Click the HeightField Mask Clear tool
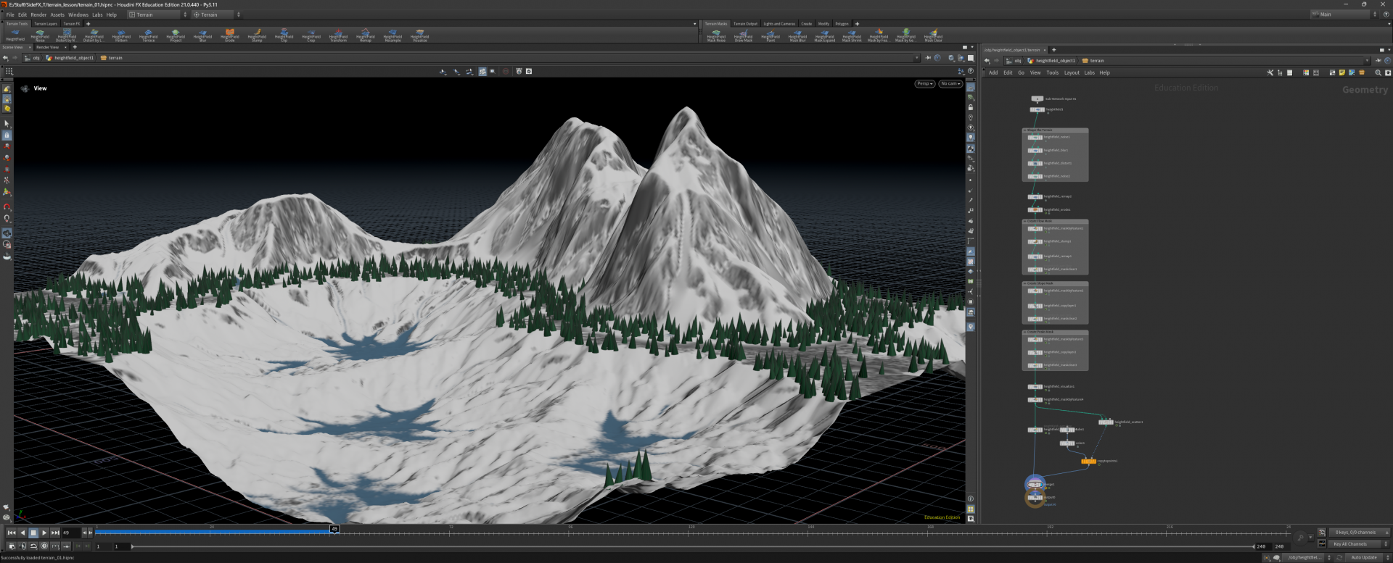The image size is (1393, 563). point(933,35)
